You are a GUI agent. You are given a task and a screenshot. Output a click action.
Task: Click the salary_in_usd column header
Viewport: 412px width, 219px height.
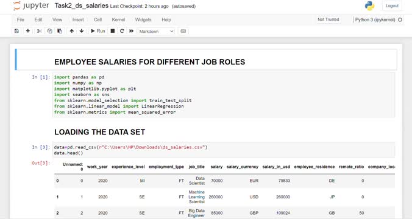pyautogui.click(x=276, y=167)
